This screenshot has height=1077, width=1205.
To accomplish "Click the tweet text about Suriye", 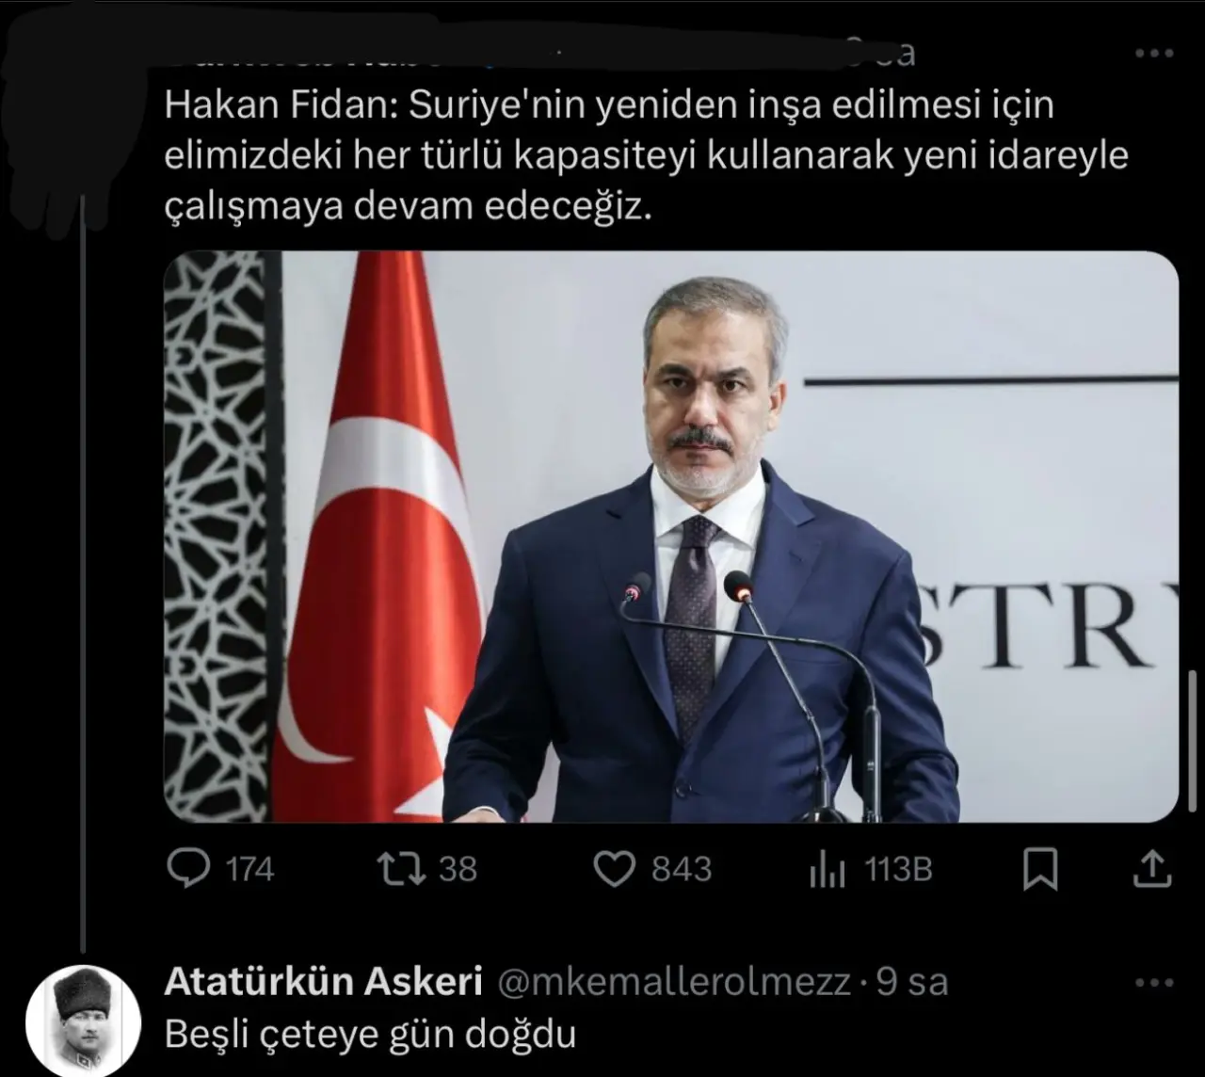I will [x=646, y=156].
